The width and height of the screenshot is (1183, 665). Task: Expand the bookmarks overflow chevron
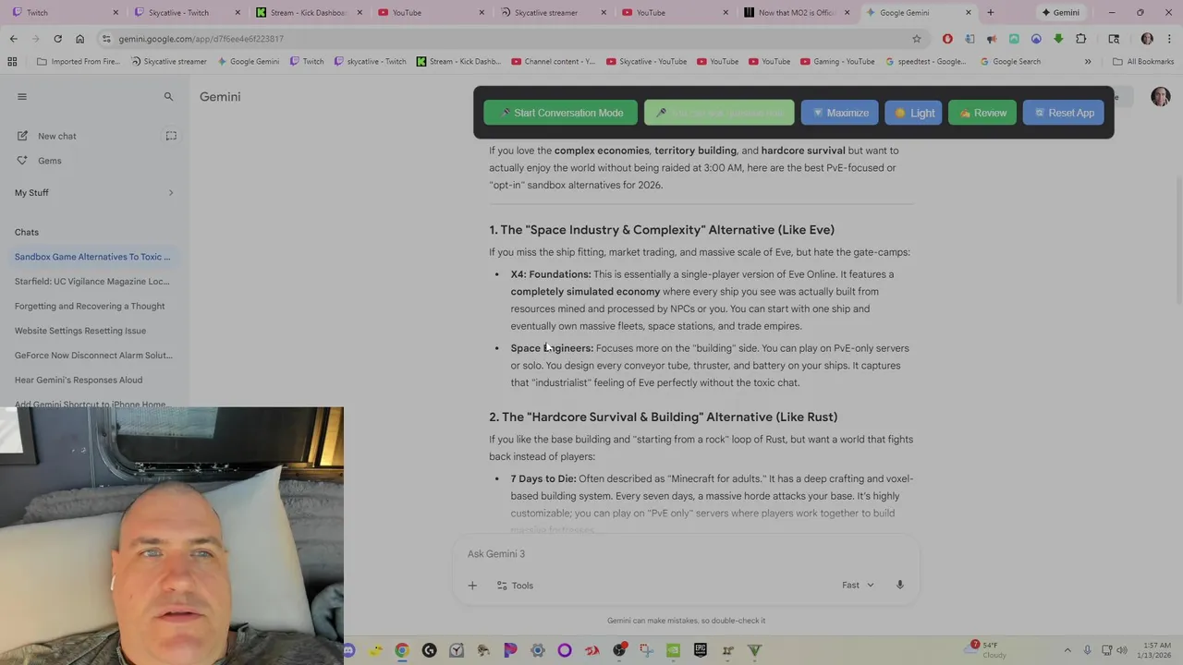tap(1088, 62)
